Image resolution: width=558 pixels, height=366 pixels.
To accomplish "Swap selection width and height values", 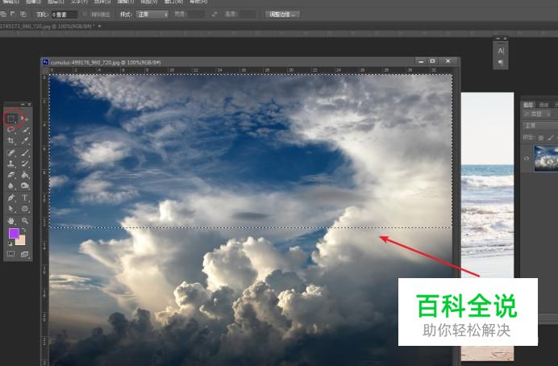I will click(214, 15).
